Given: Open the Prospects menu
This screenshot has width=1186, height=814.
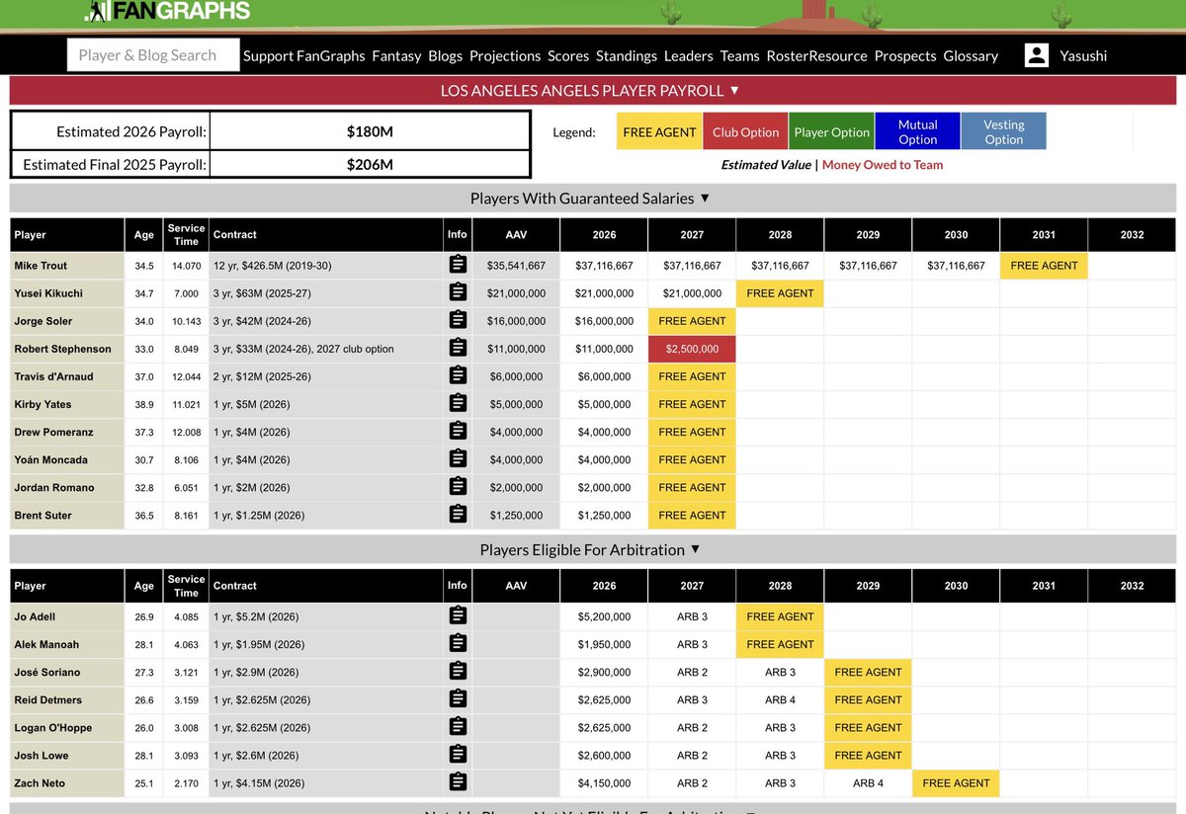Looking at the screenshot, I should pyautogui.click(x=905, y=55).
